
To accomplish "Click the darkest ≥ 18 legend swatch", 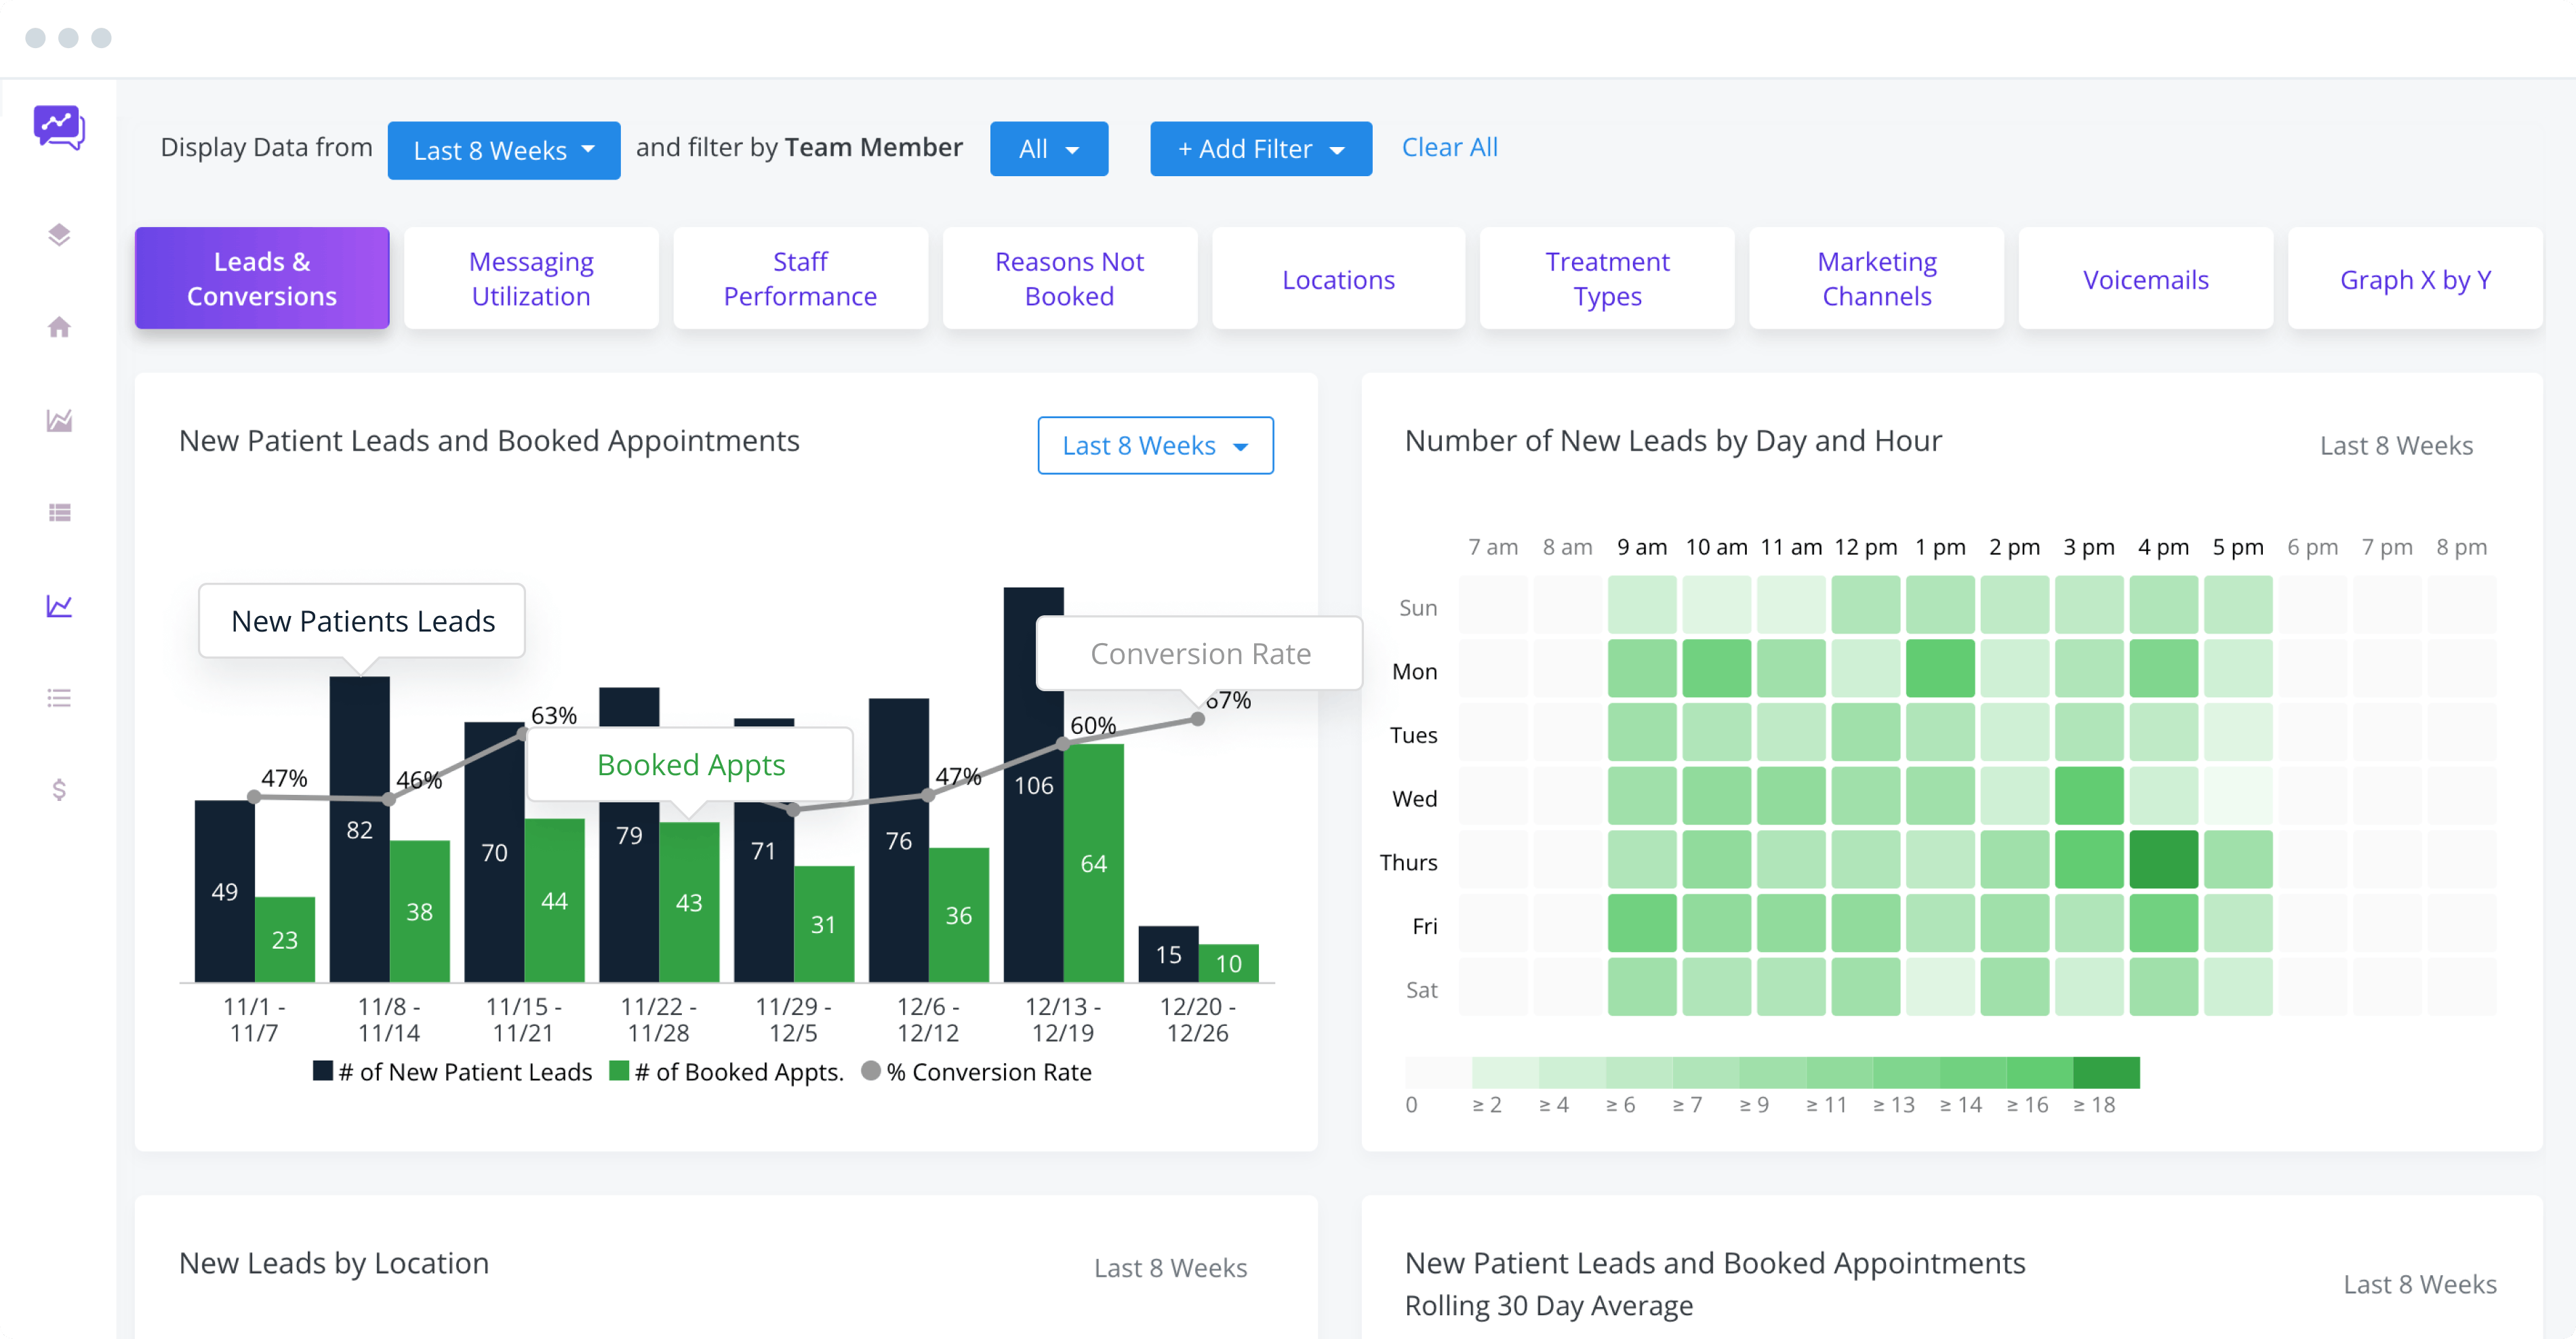I will point(2106,1072).
